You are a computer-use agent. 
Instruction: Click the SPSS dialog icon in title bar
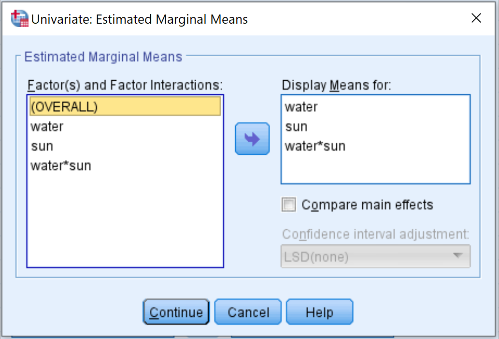coord(19,18)
